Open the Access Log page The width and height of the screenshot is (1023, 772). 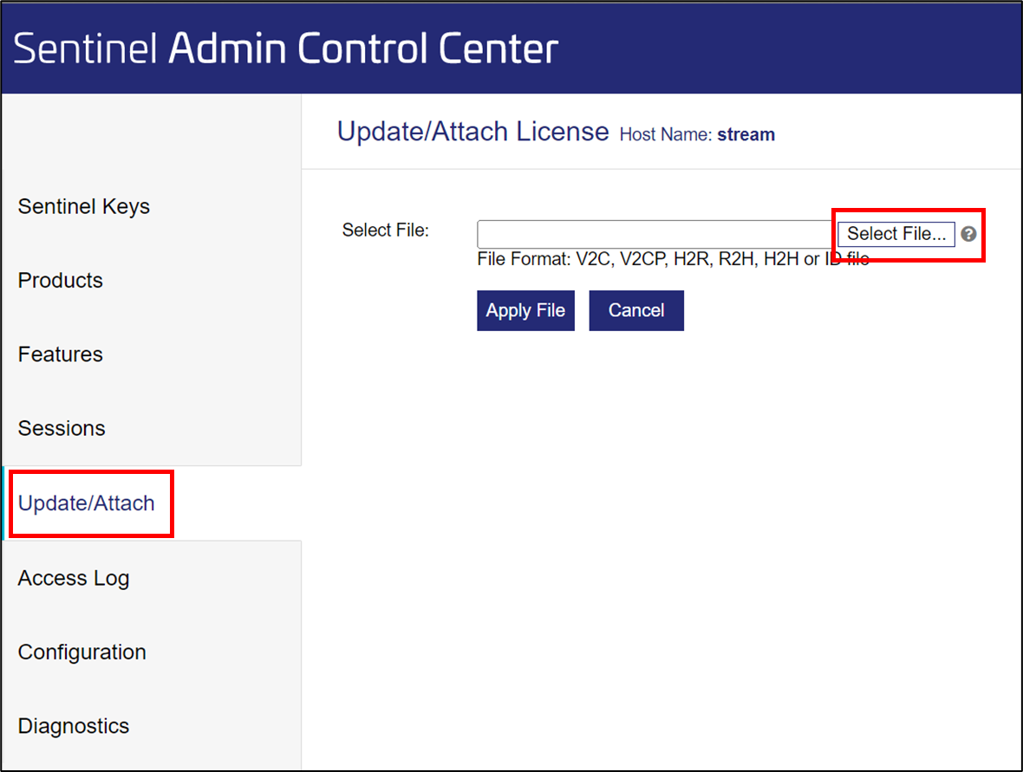(74, 577)
